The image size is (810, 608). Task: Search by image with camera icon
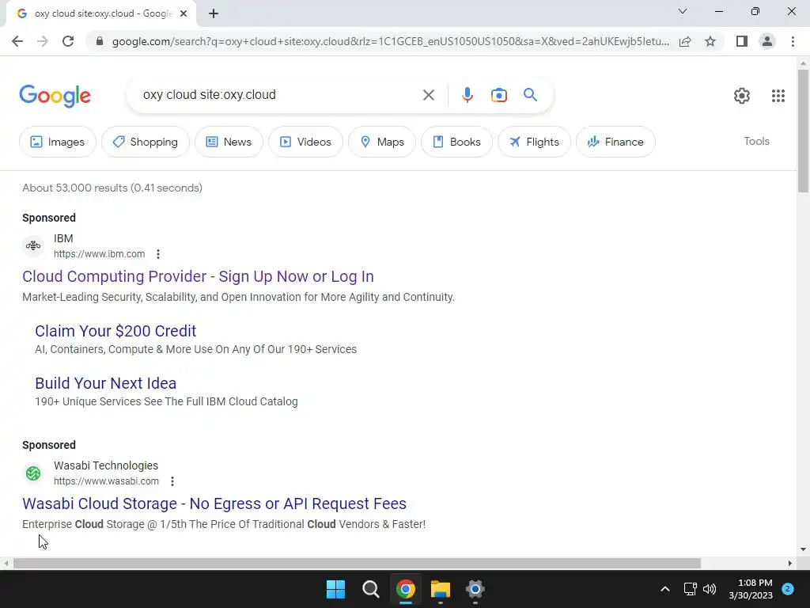pyautogui.click(x=498, y=95)
